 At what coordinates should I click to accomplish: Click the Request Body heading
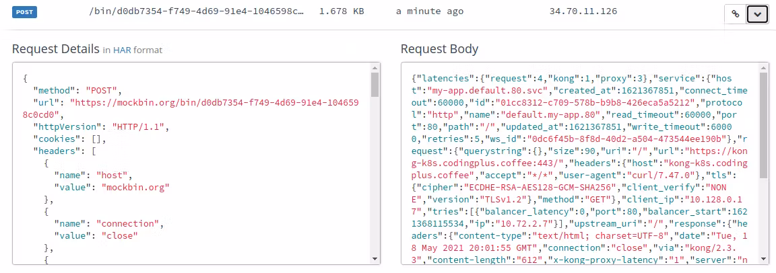coord(439,48)
